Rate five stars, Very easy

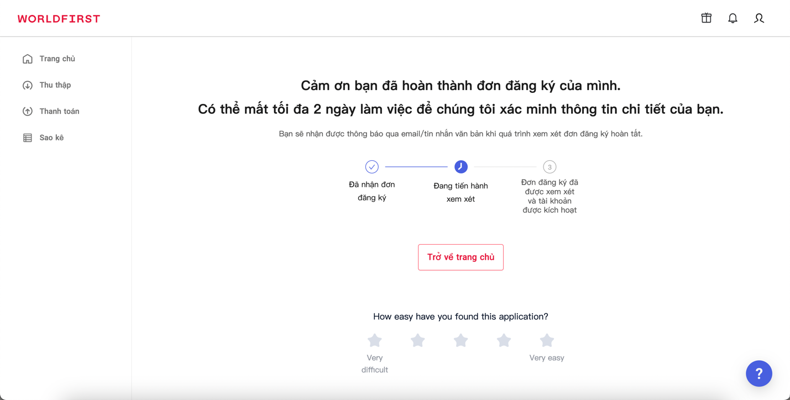point(547,340)
